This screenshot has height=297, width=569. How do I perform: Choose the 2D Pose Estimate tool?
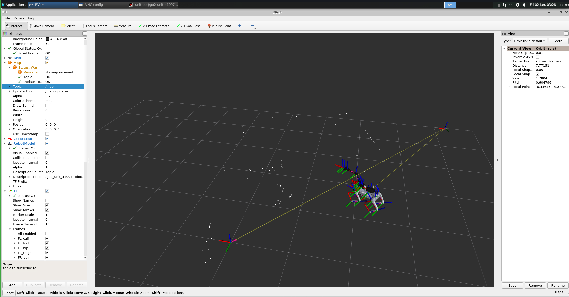[x=154, y=26]
